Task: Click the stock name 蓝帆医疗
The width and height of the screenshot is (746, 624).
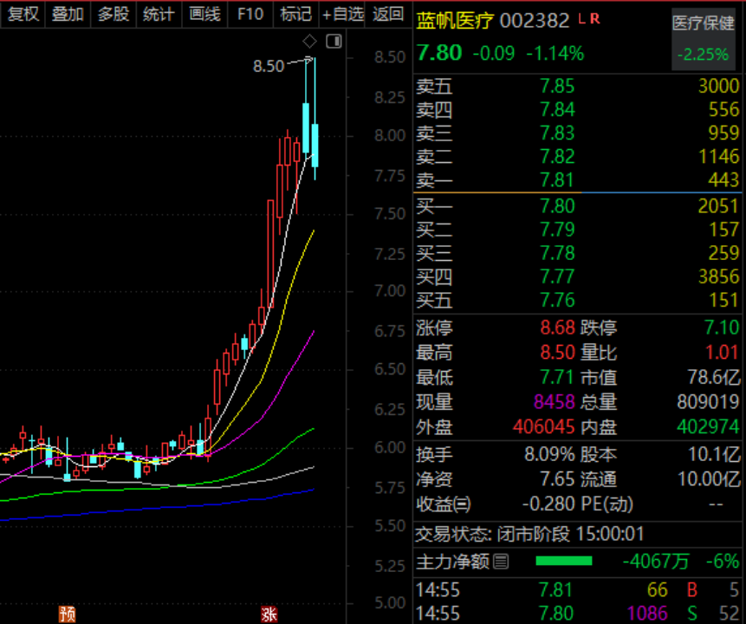Action: coord(453,19)
